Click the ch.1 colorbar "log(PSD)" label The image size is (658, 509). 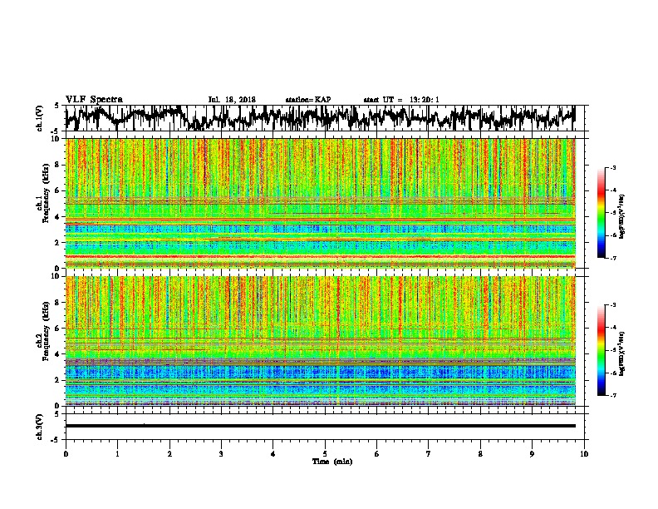point(621,216)
